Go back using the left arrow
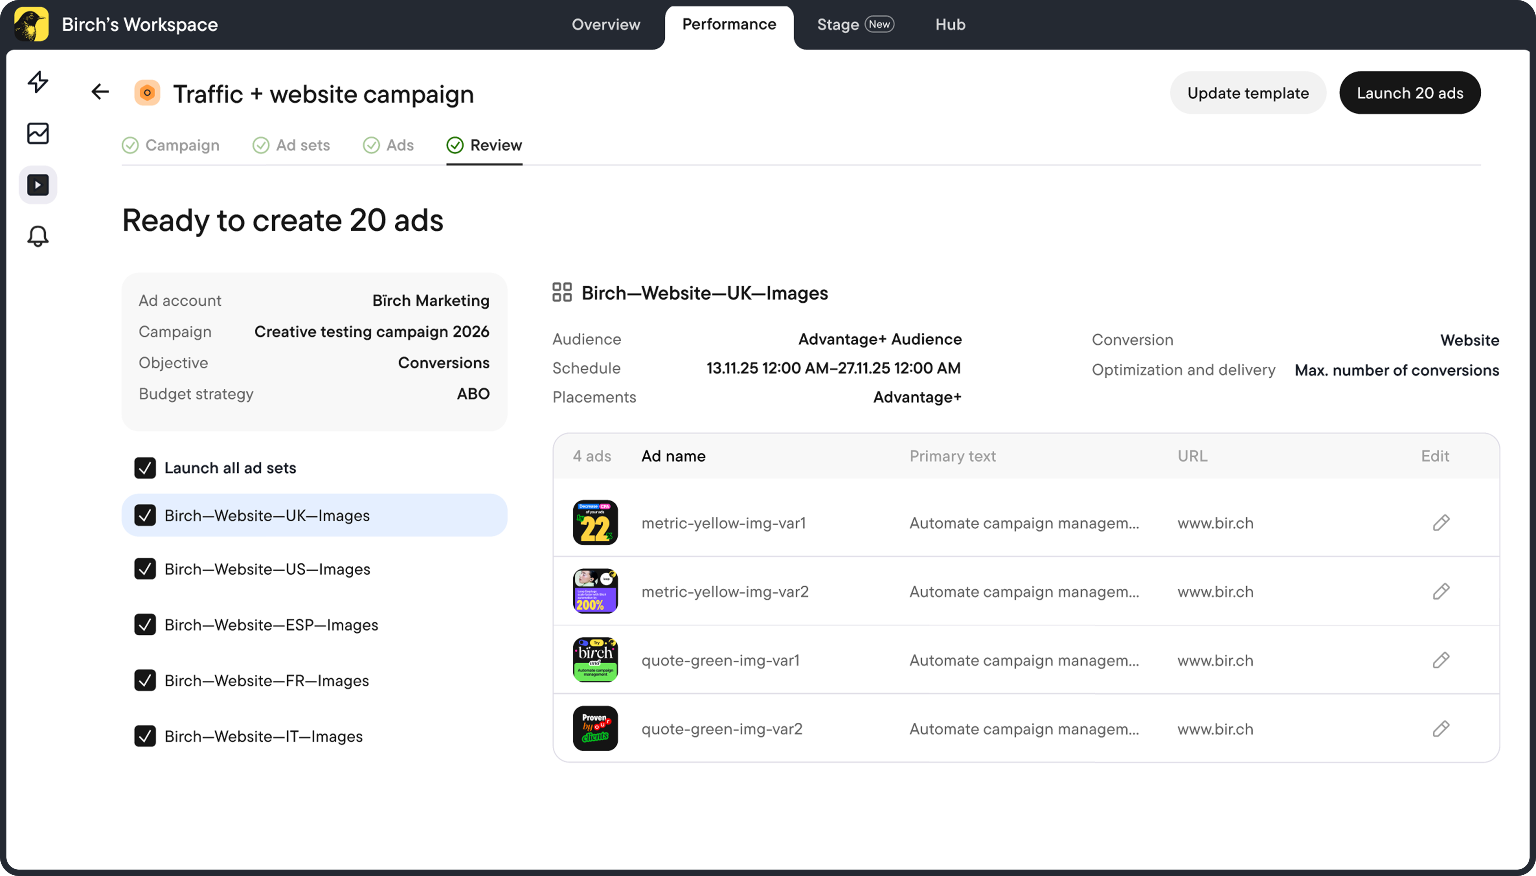Viewport: 1536px width, 876px height. (x=100, y=92)
